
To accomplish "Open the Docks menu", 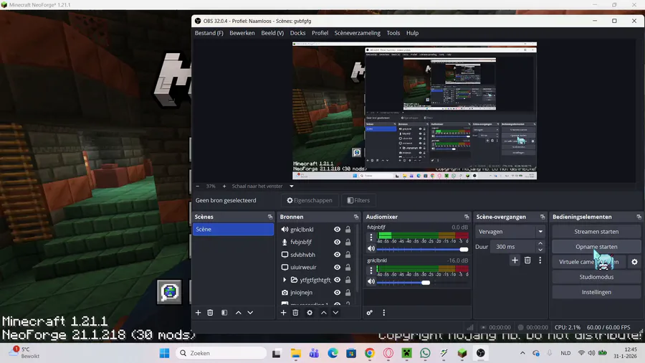I will coord(298,33).
